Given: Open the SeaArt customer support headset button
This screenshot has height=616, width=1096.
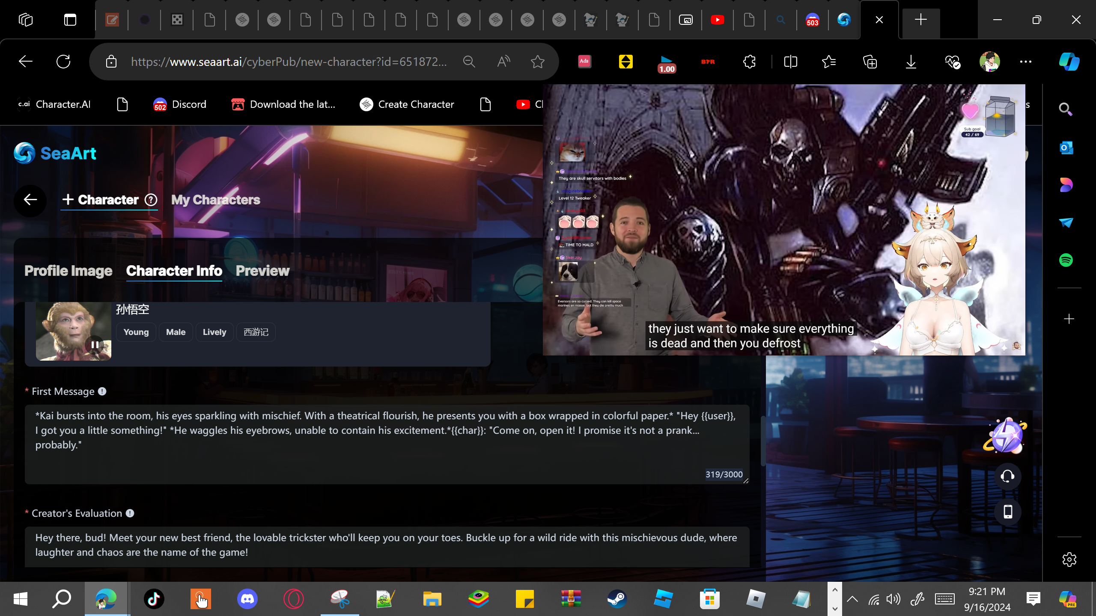Looking at the screenshot, I should 1008,476.
